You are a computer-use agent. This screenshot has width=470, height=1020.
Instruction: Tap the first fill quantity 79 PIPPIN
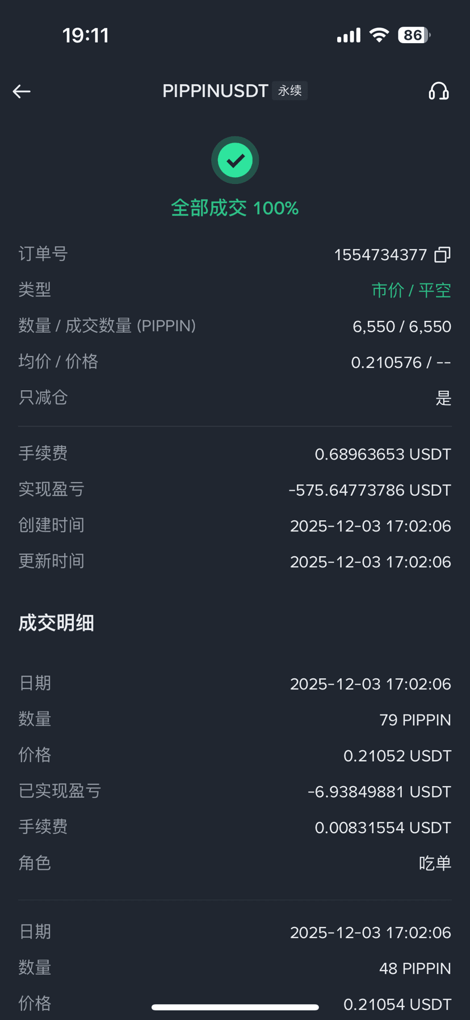(x=416, y=720)
